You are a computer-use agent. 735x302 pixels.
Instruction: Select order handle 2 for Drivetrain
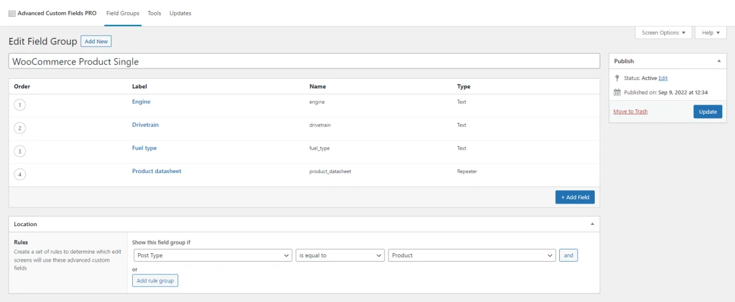[20, 128]
